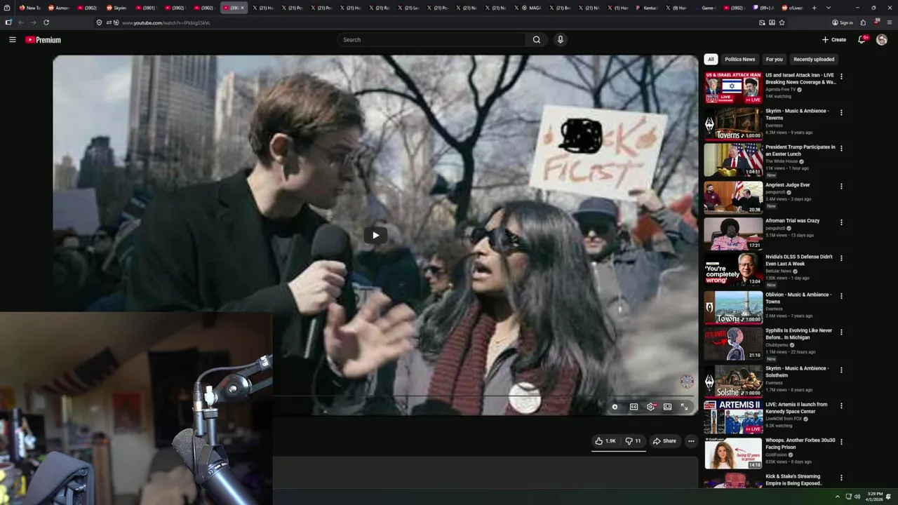Open menu for Skyrim Taverns video
The height and width of the screenshot is (505, 898).
841,112
